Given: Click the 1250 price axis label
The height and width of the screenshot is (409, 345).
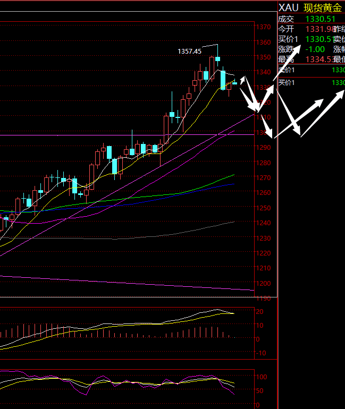Looking at the screenshot, I should click(x=263, y=208).
